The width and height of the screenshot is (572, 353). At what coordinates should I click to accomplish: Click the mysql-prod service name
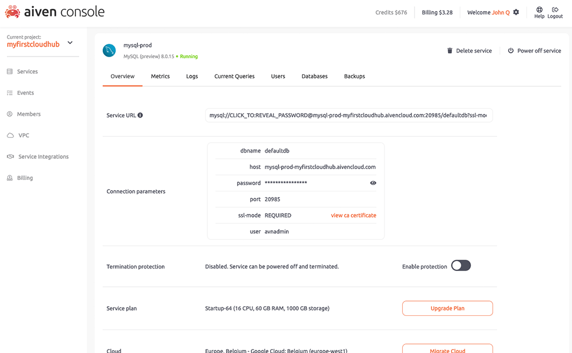click(138, 45)
